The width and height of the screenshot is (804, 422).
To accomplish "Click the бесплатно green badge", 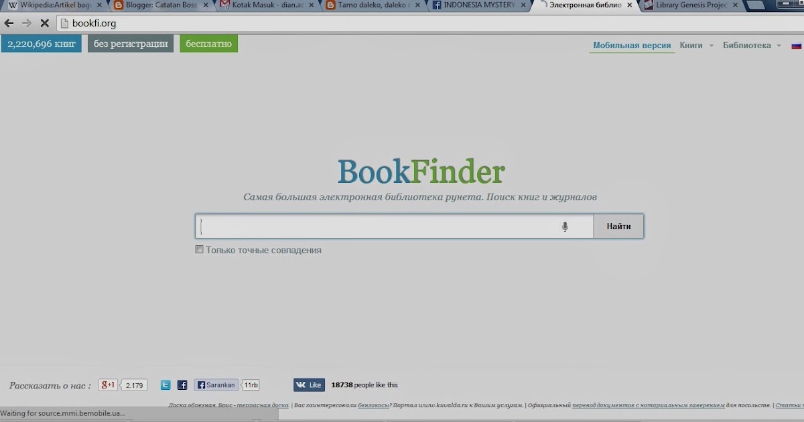I will pyautogui.click(x=208, y=44).
